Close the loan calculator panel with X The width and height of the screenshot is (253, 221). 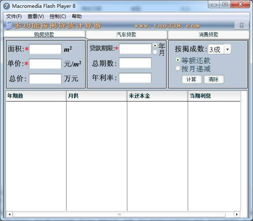point(241,25)
